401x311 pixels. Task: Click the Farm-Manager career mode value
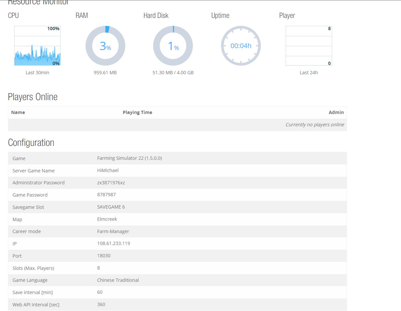113,231
